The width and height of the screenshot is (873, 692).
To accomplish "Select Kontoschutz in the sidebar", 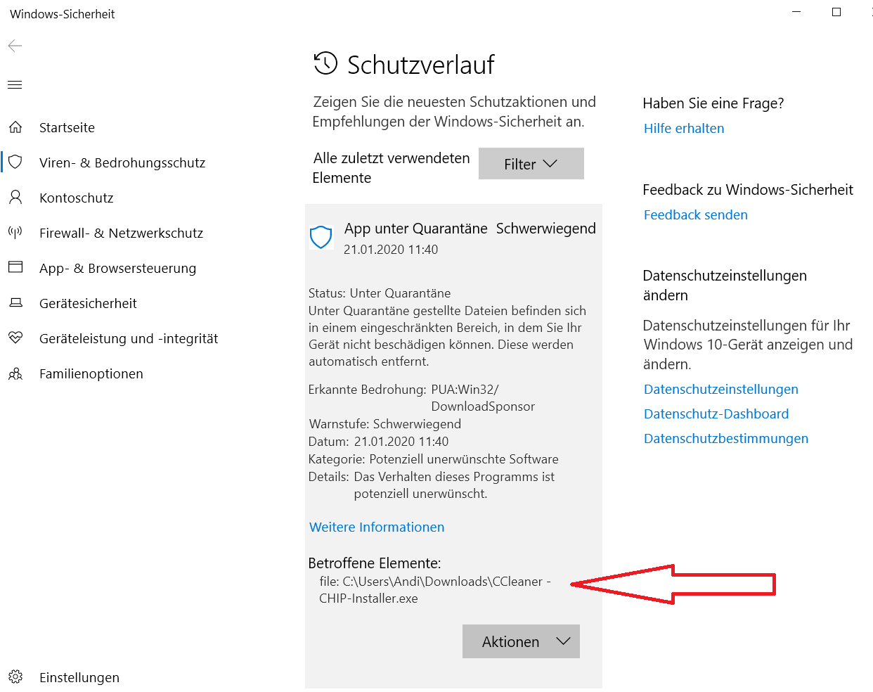I will point(76,198).
